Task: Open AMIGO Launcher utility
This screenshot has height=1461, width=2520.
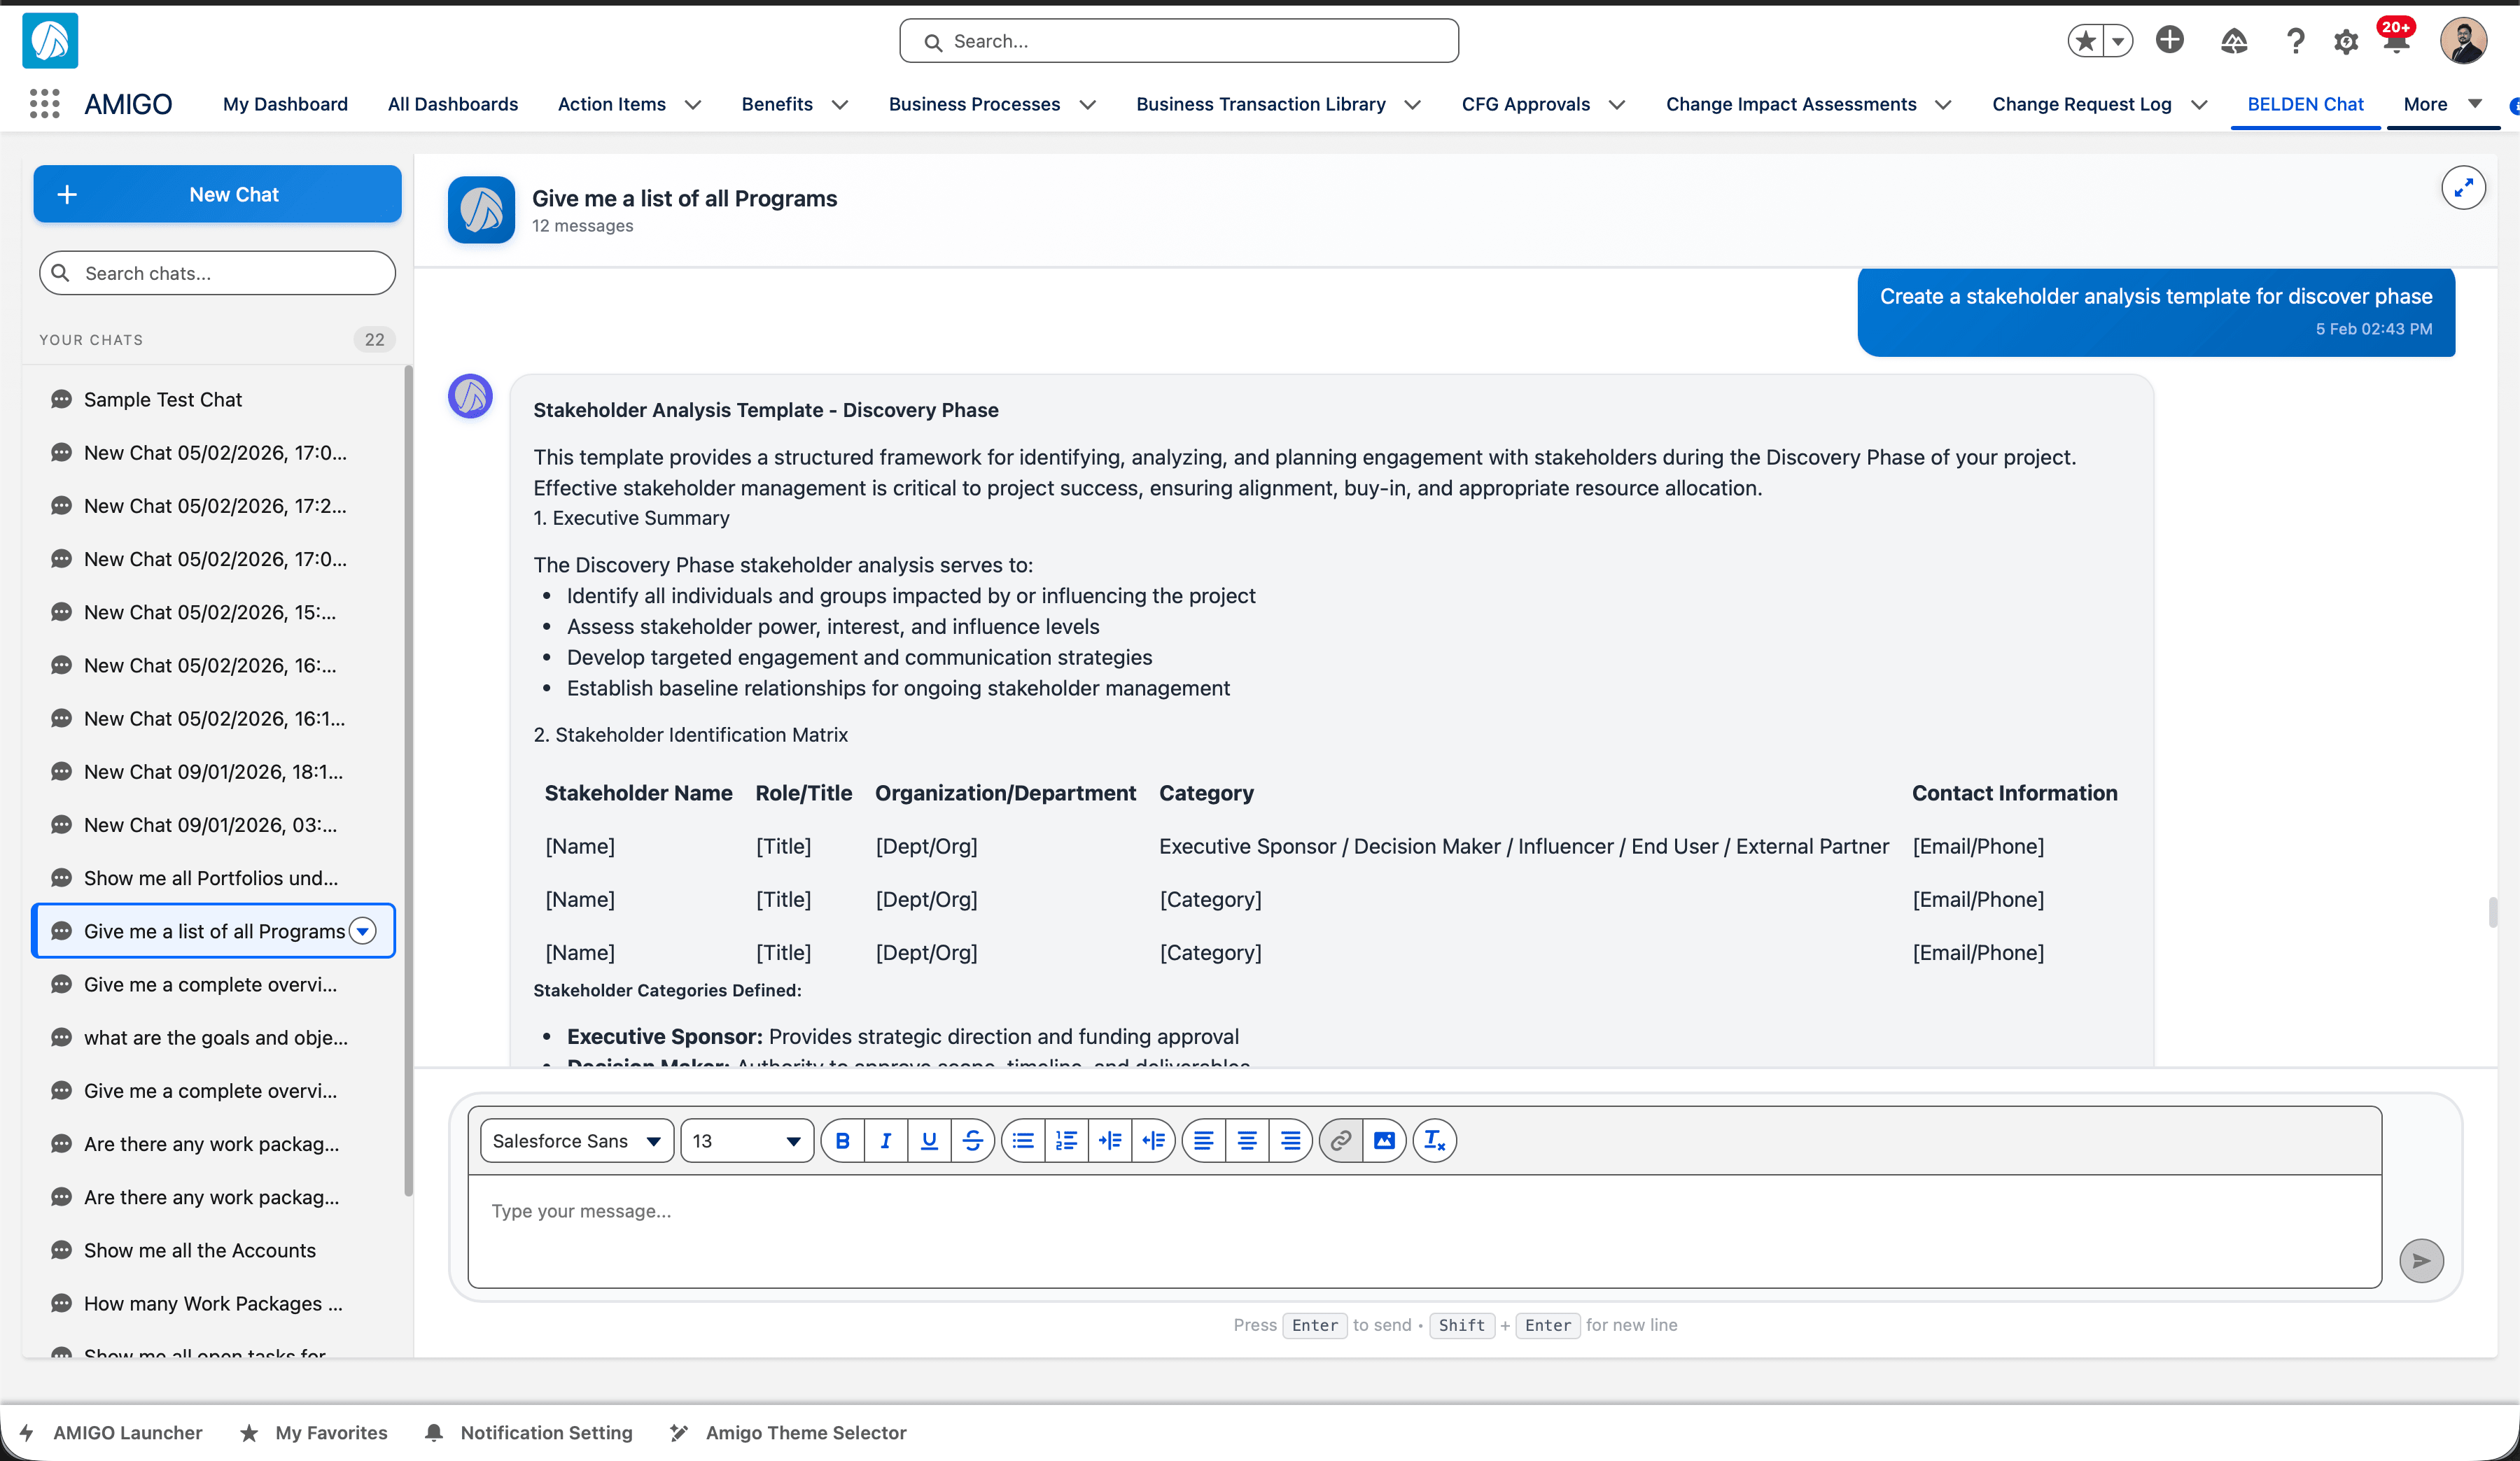Action: tap(111, 1432)
